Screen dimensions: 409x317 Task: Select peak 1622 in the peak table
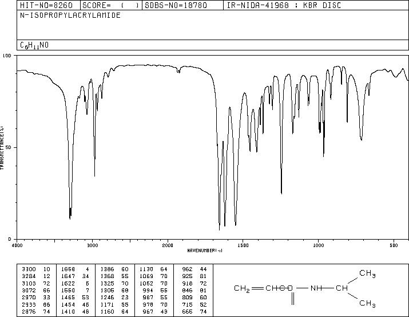[x=68, y=283]
